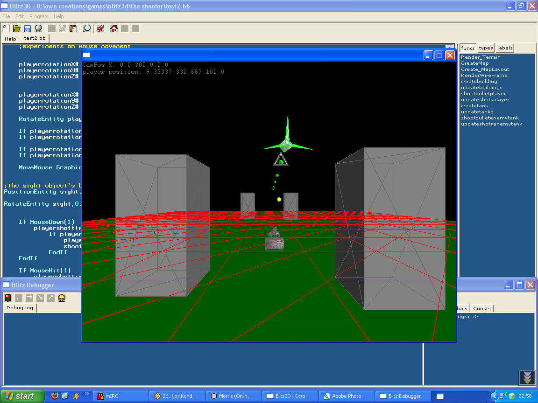End the program with the mushroom cloud icon
Viewport: 538px width, 403px height.
click(62, 298)
